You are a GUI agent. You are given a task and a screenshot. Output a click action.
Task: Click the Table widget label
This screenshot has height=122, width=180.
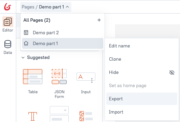click(x=33, y=92)
